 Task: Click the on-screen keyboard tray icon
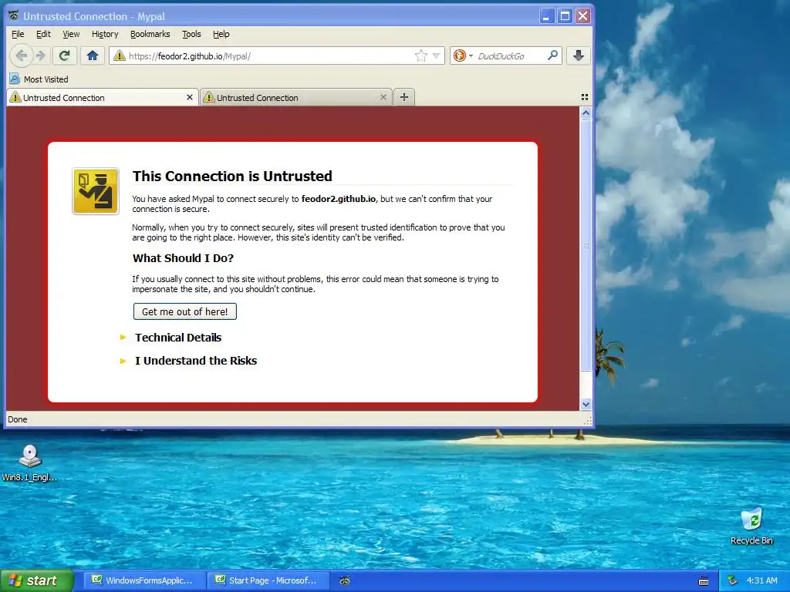coord(704,581)
